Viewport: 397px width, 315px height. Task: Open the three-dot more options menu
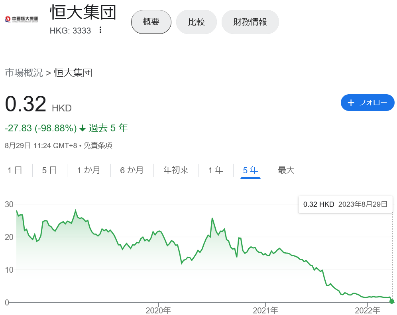(x=100, y=30)
